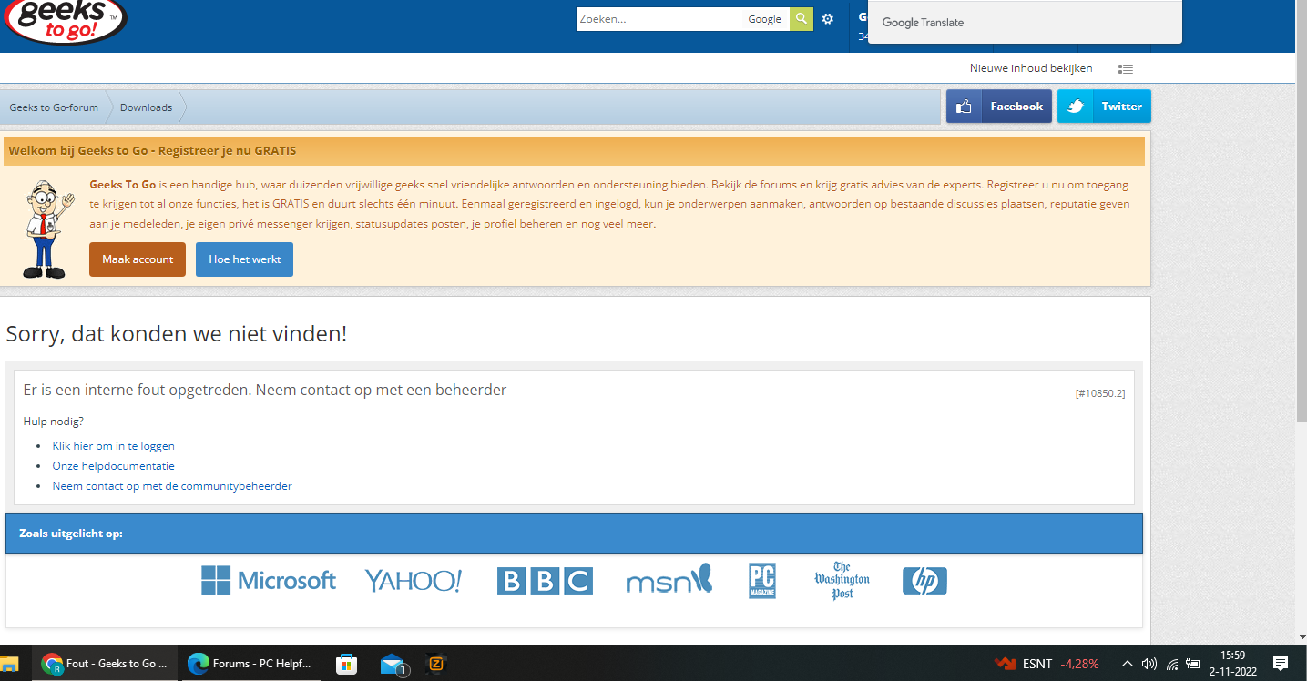The width and height of the screenshot is (1307, 681).
Task: Open Klik hier om in te loggen link
Action: [x=114, y=446]
